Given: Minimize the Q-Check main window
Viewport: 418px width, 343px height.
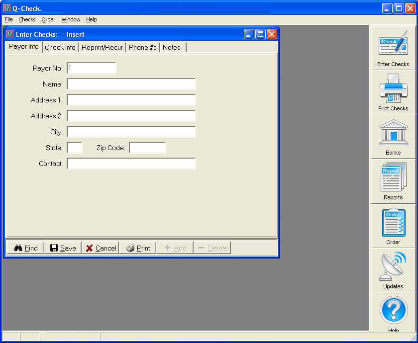Looking at the screenshot, I should point(387,8).
